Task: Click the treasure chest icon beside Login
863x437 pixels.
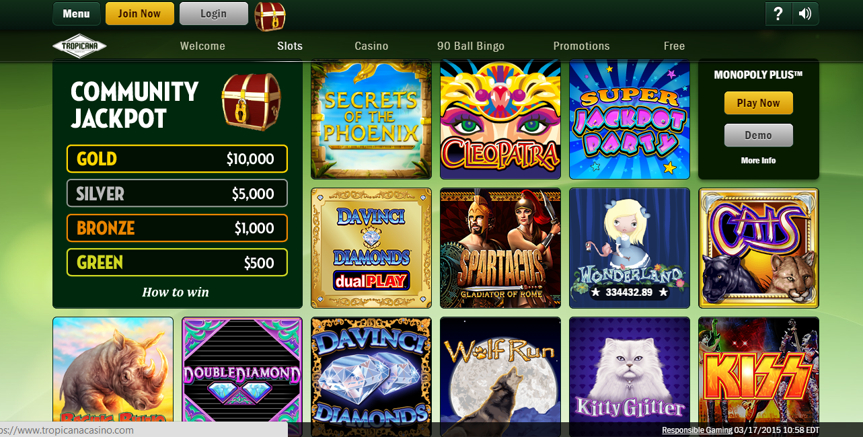Action: 270,16
